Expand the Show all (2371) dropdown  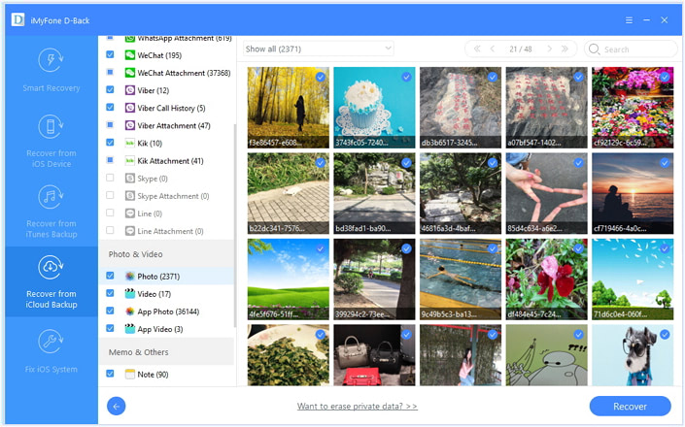click(318, 49)
